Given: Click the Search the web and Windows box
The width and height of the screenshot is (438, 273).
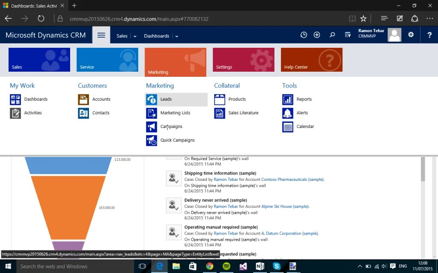Looking at the screenshot, I should 75,266.
